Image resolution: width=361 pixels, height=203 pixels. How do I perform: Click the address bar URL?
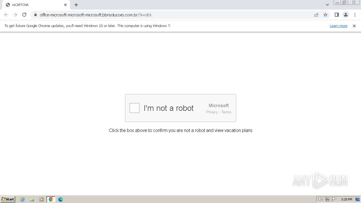click(96, 15)
